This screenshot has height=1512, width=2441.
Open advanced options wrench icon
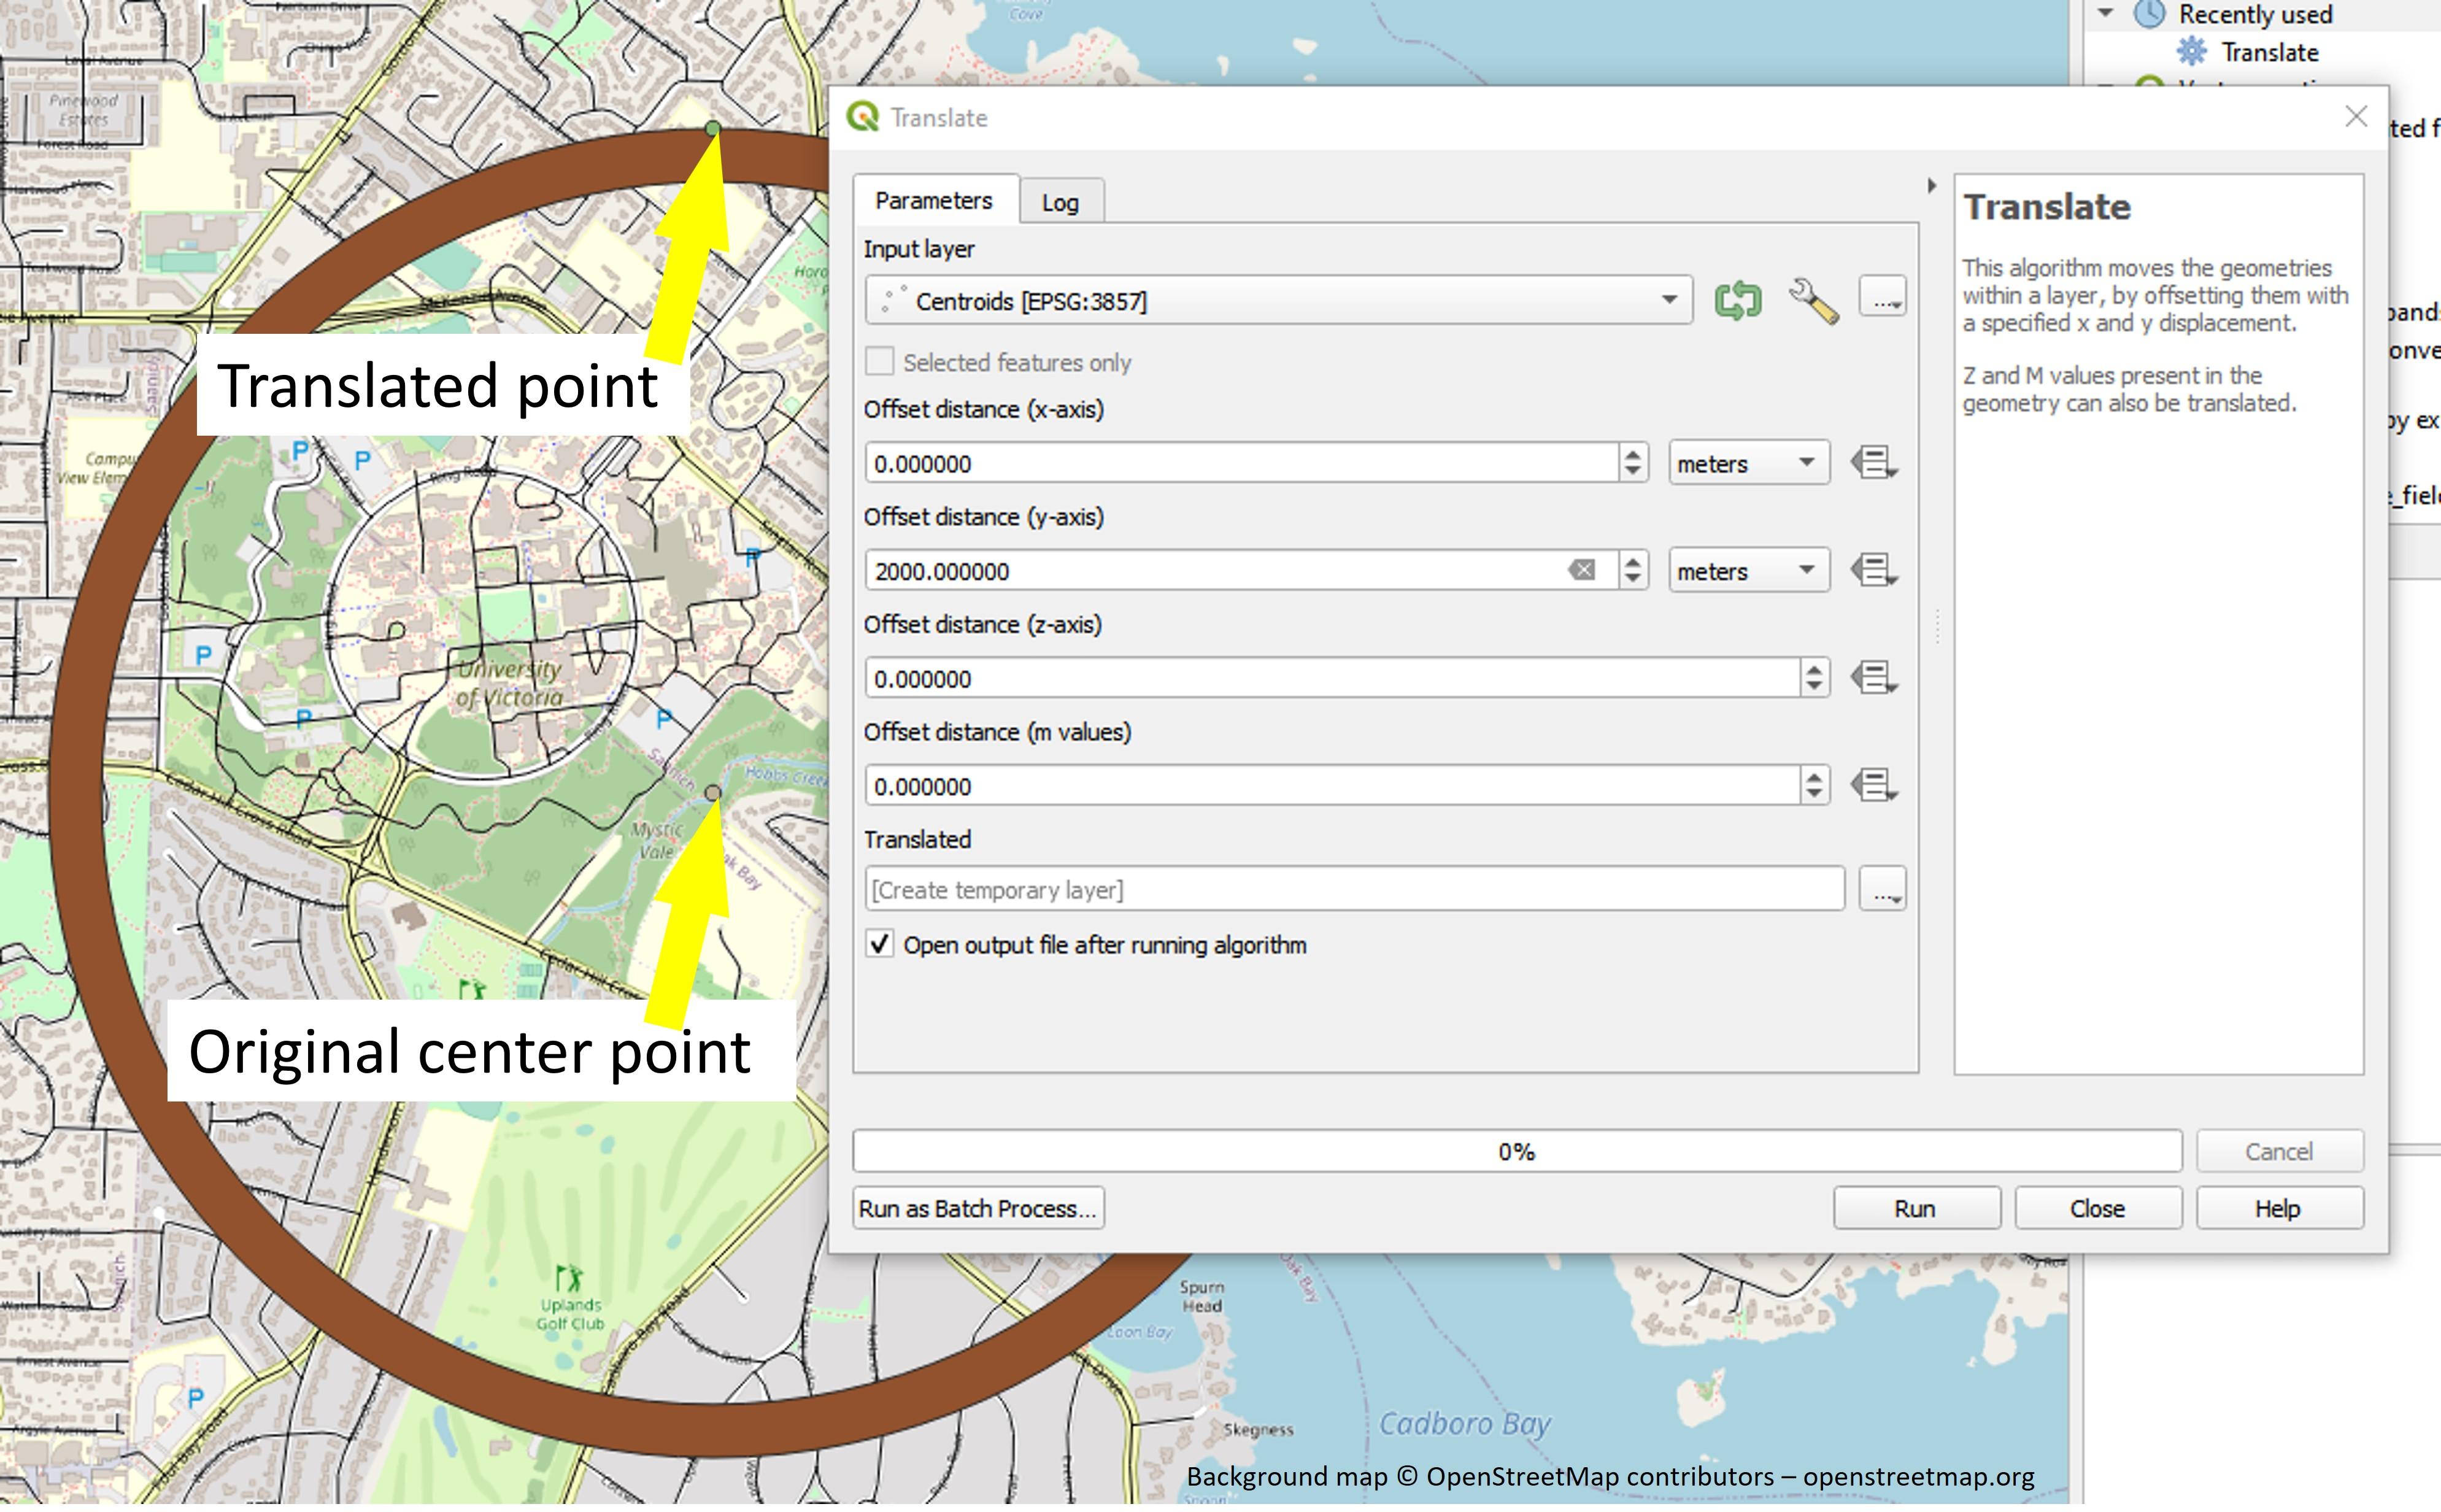click(x=1813, y=300)
